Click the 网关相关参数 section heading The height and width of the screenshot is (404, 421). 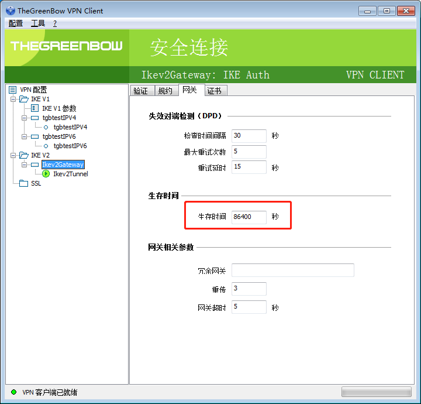point(171,247)
